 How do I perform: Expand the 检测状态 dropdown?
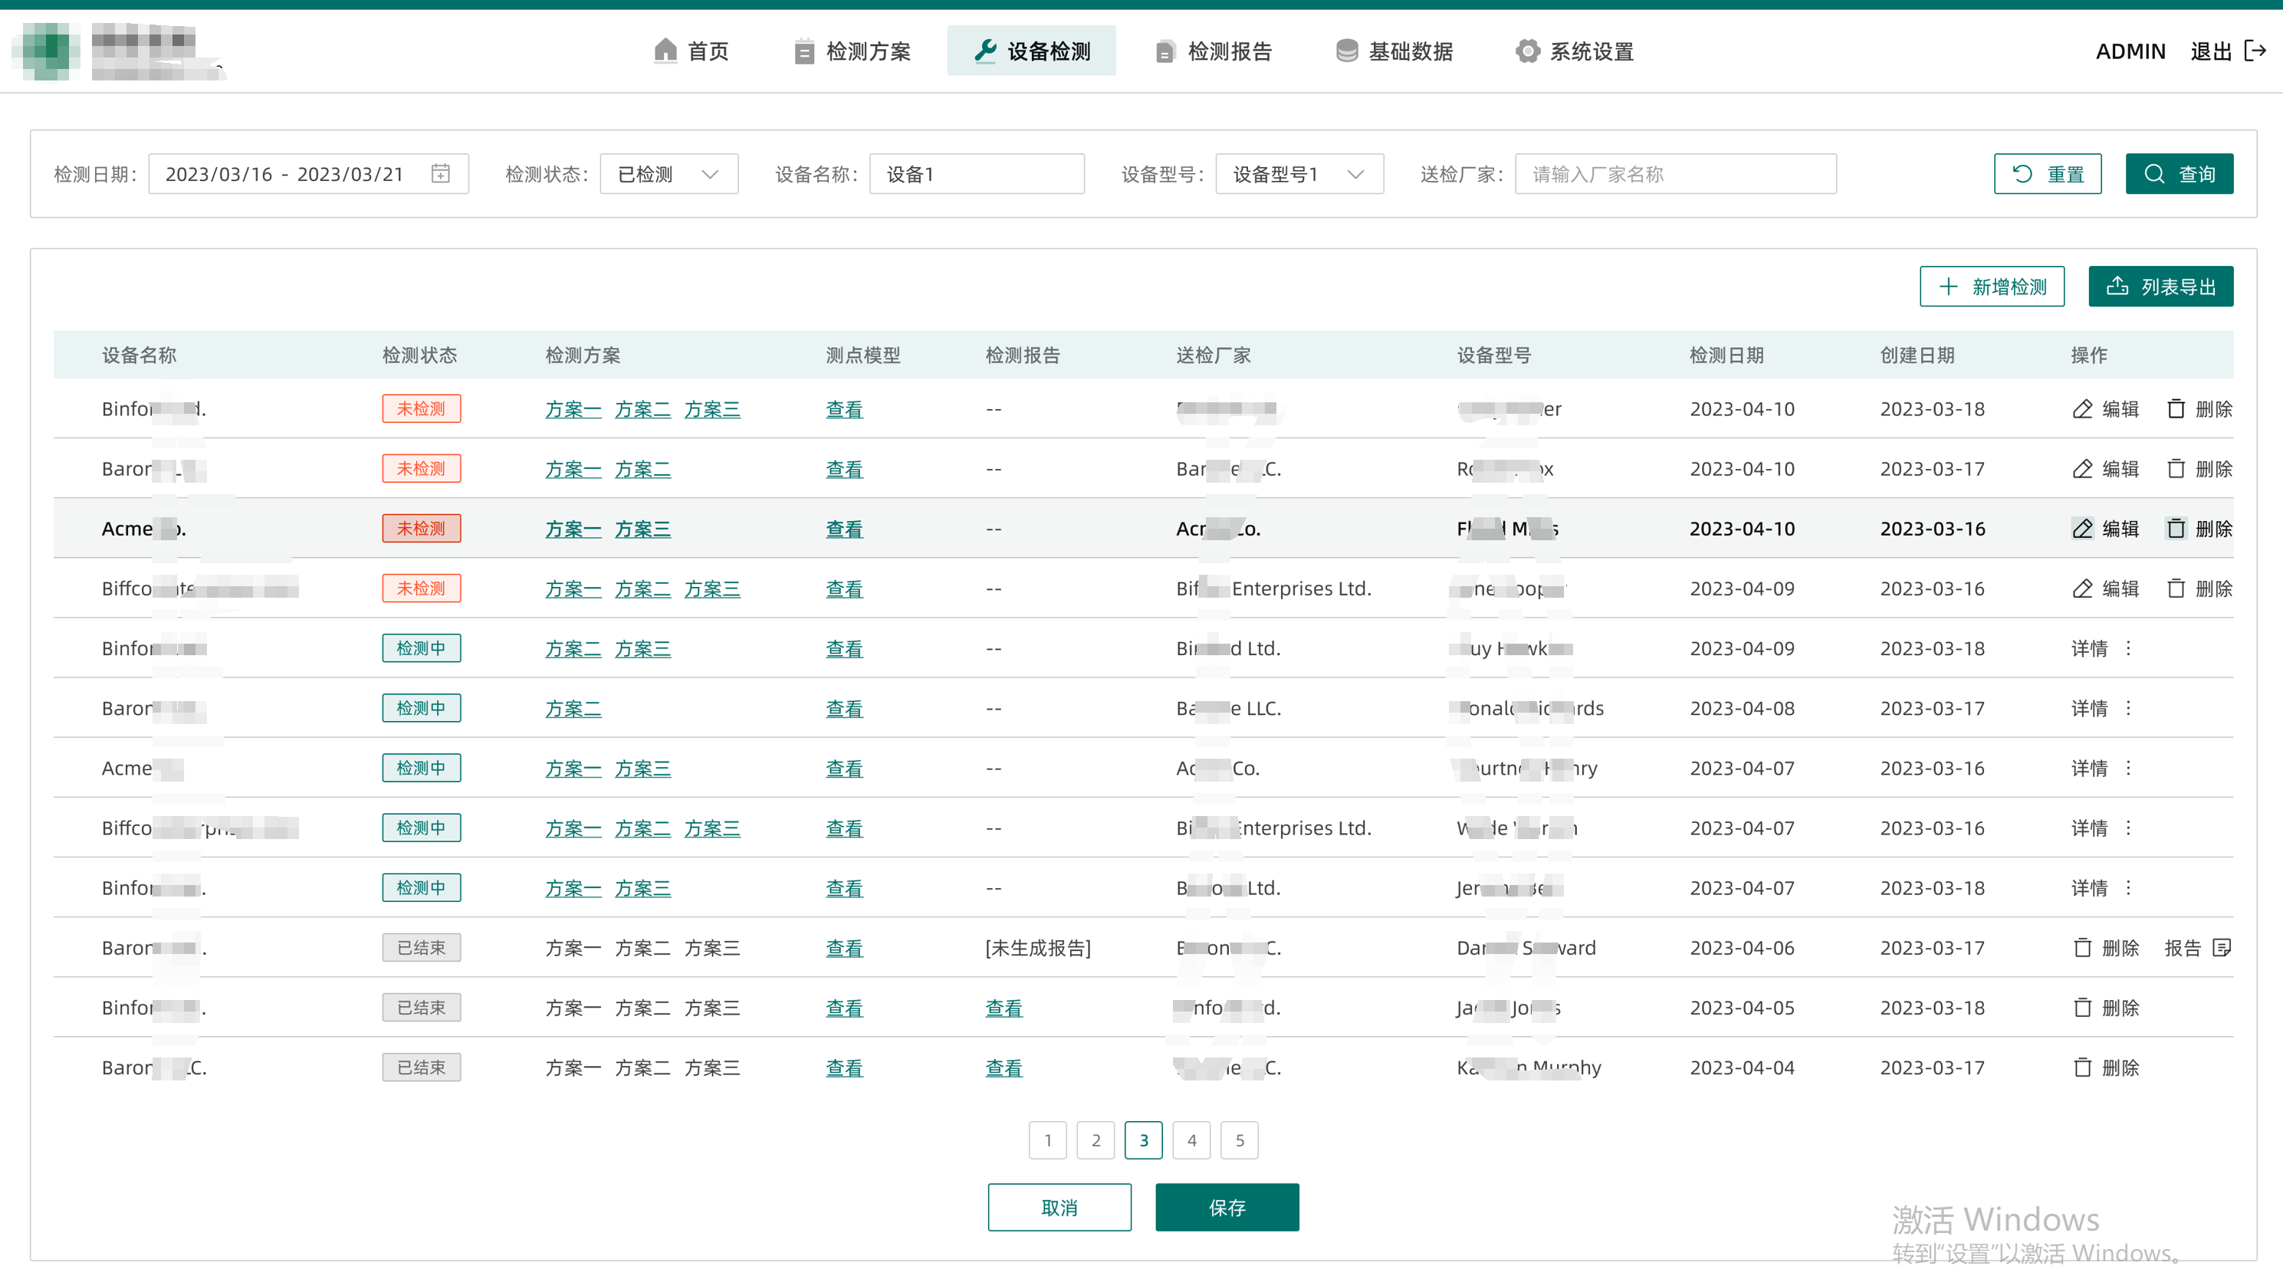pyautogui.click(x=669, y=174)
